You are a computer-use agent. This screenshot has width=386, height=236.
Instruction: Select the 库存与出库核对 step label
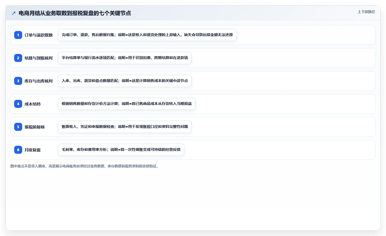[x=39, y=81]
